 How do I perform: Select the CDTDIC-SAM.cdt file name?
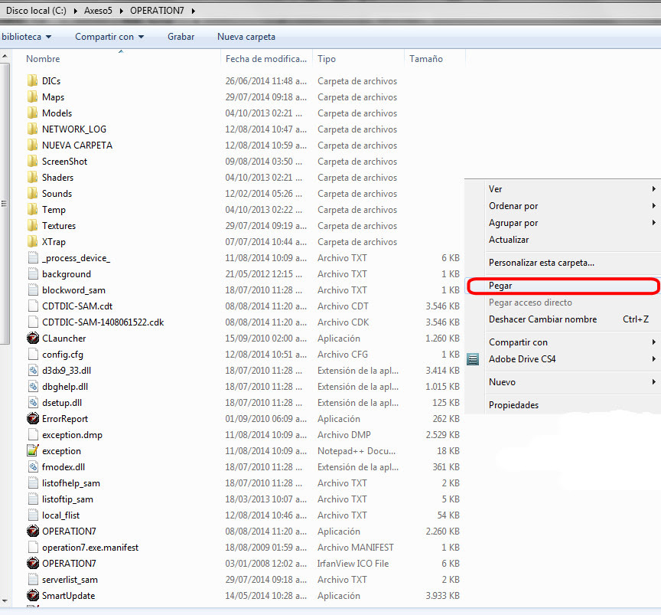click(77, 306)
